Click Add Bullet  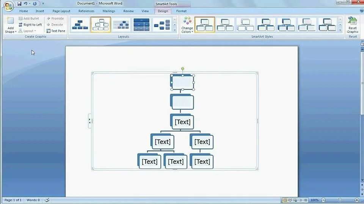pos(29,18)
